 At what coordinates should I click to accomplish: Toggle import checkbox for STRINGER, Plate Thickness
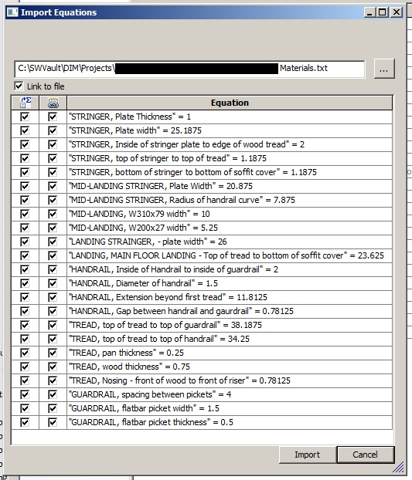click(25, 117)
